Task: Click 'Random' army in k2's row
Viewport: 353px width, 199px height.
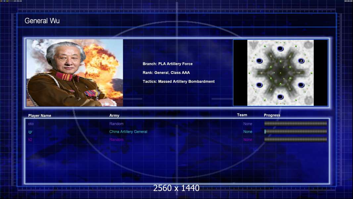Action: pos(116,140)
